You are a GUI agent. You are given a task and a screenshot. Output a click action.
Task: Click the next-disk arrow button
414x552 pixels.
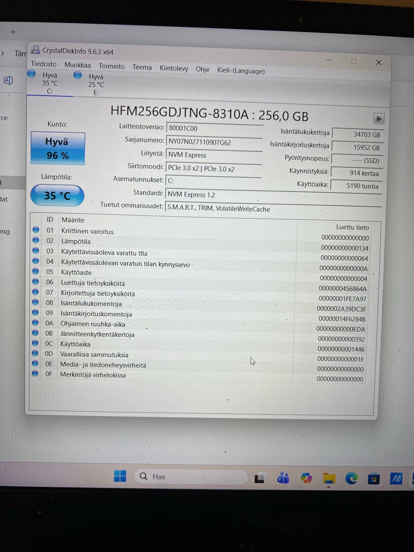point(378,118)
